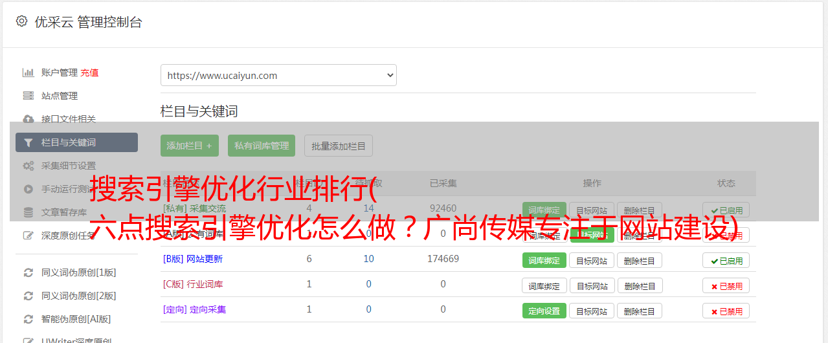828x343 pixels.
Task: Click the 私有词库管理 button
Action: point(262,146)
